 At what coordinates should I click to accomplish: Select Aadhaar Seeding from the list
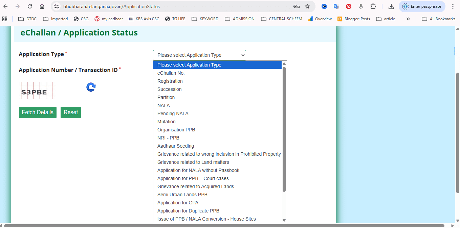click(x=175, y=146)
